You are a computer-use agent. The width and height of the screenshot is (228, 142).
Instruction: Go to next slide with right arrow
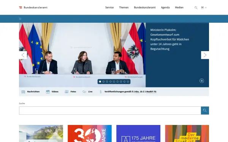pos(205,55)
